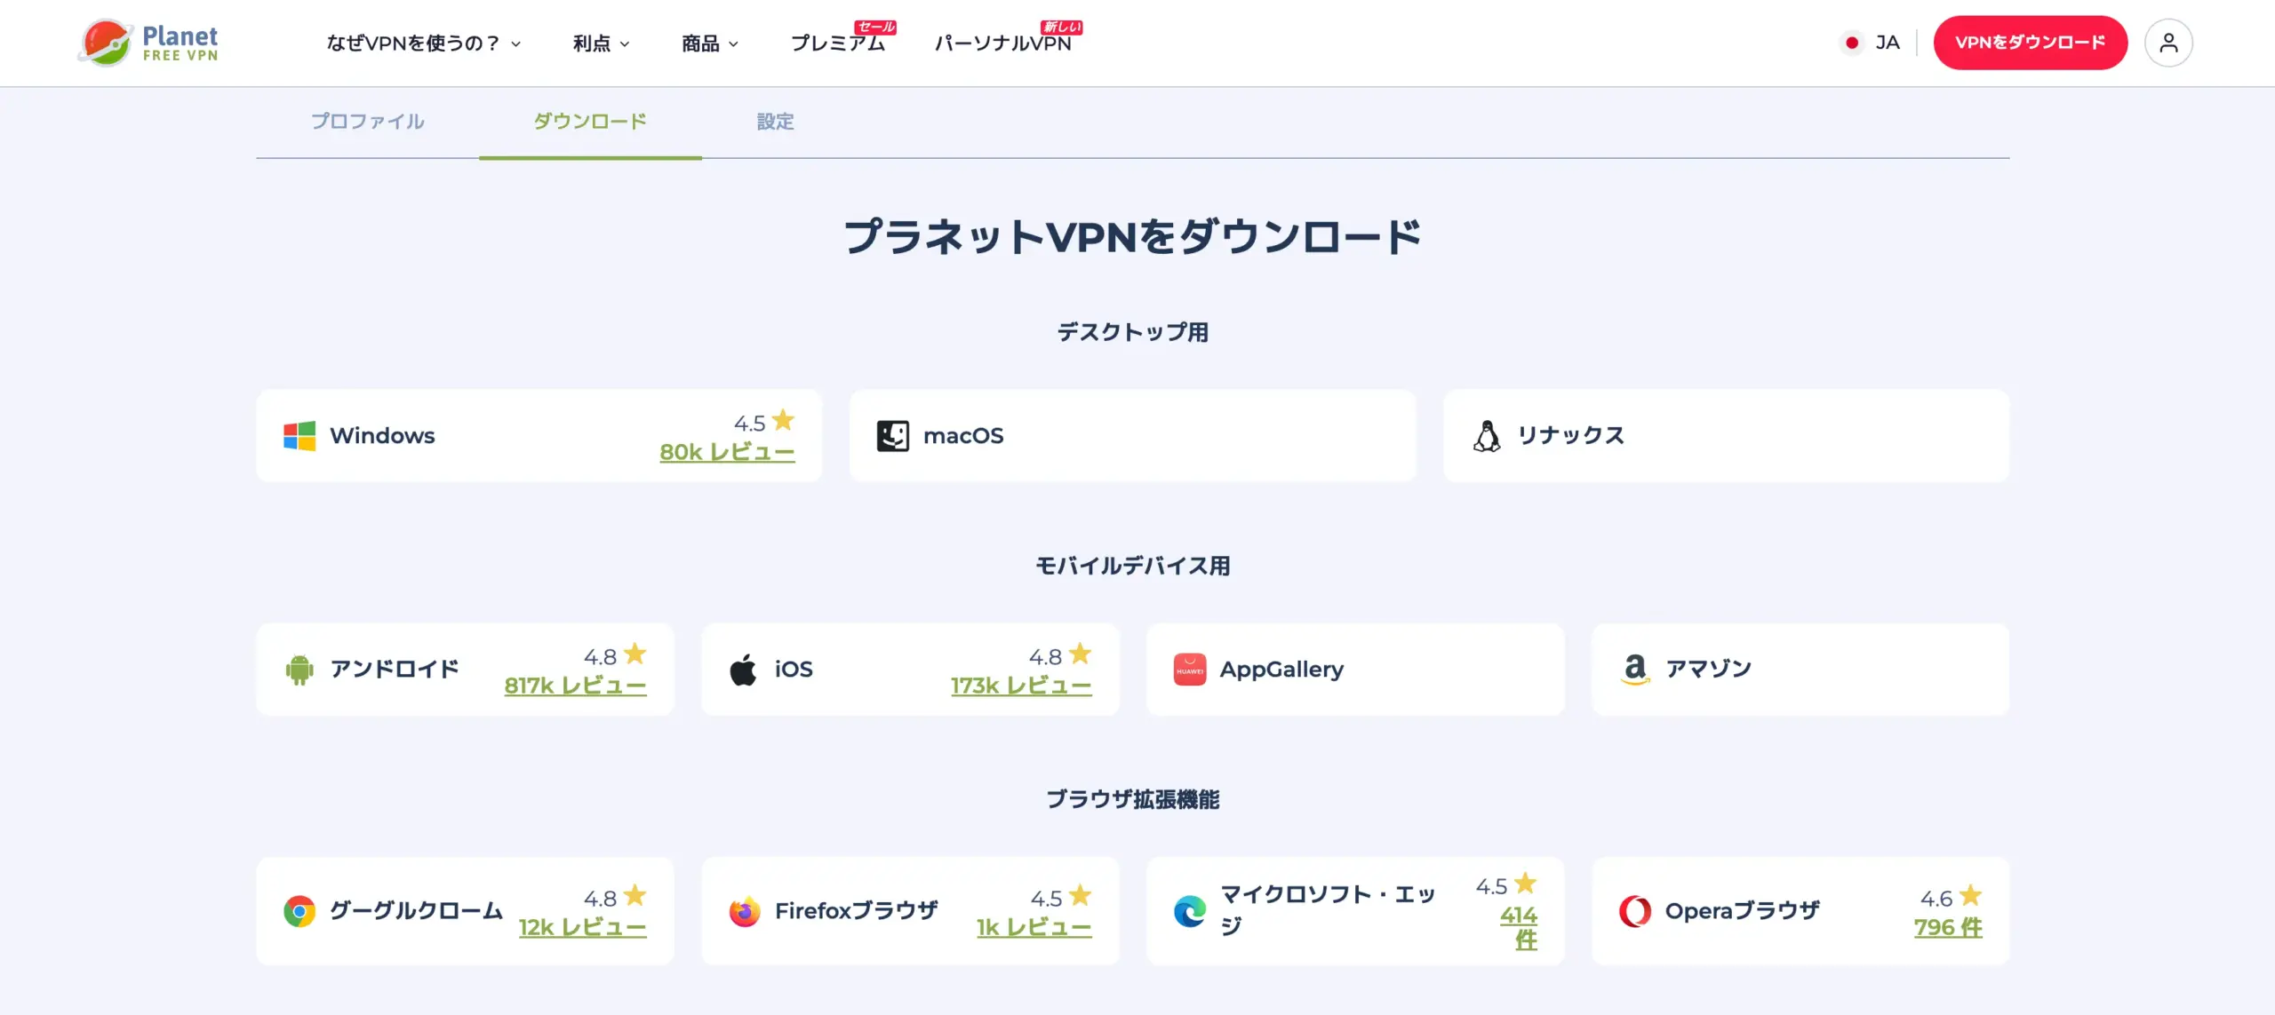Open the account profile icon
Screen dimensions: 2275x1015
[2168, 42]
